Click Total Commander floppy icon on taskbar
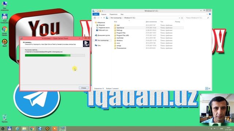This screenshot has height=131, width=234. [10, 128]
